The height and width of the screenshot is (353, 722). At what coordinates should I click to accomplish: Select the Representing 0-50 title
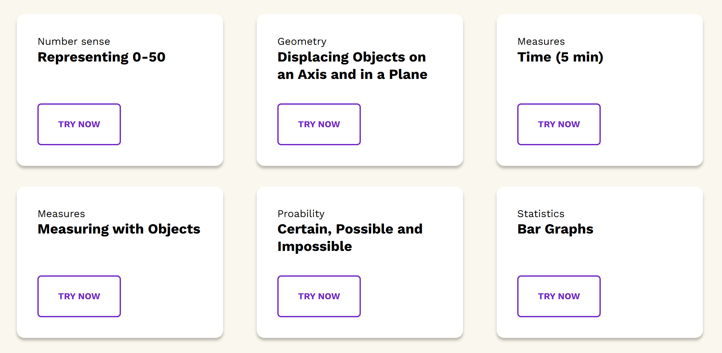click(102, 57)
